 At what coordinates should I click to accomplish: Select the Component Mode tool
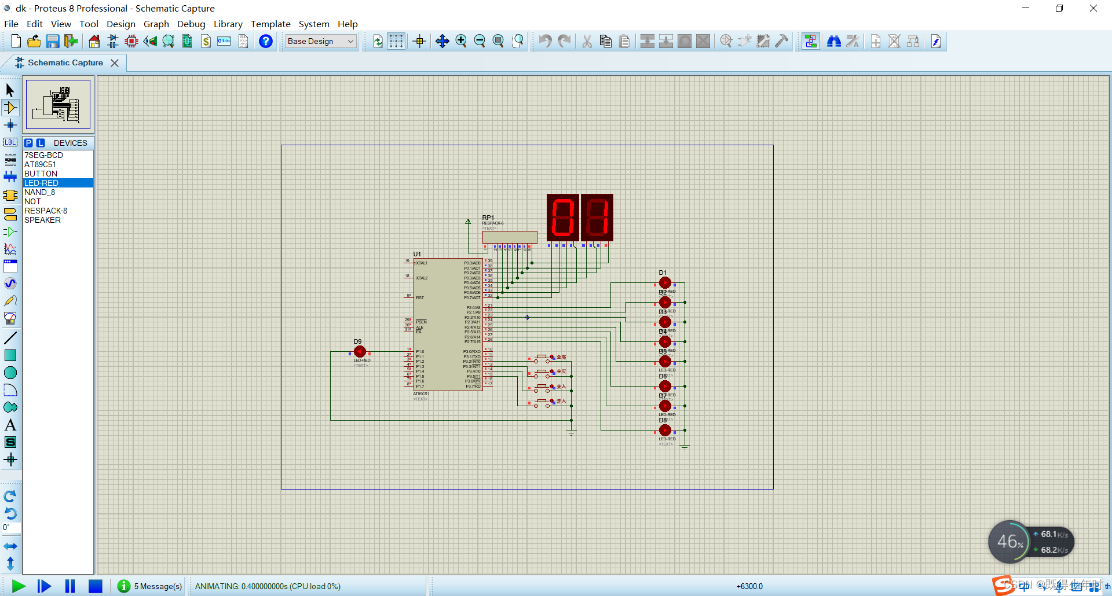pos(10,108)
